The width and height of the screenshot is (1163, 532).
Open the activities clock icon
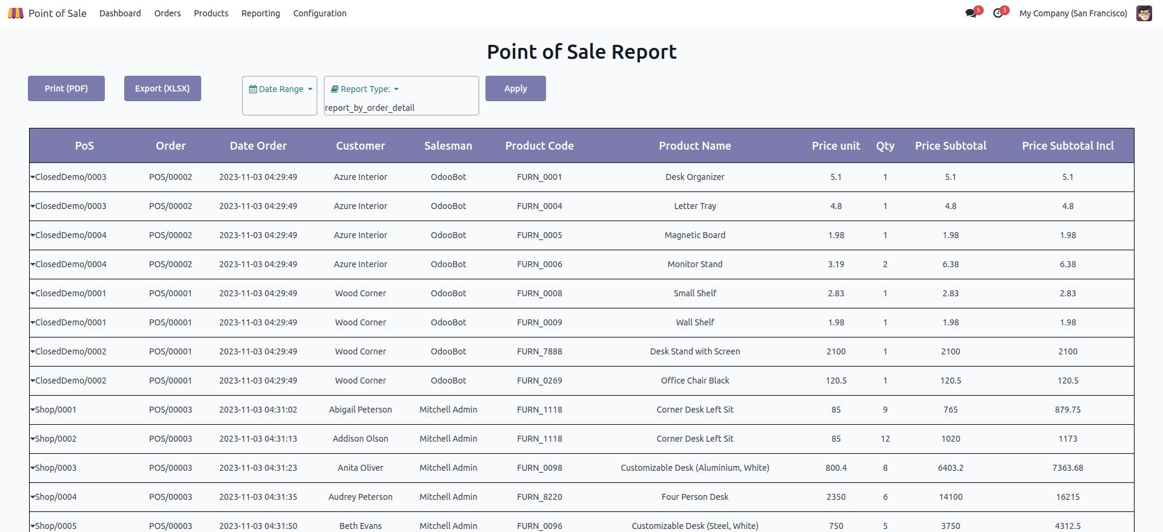998,13
